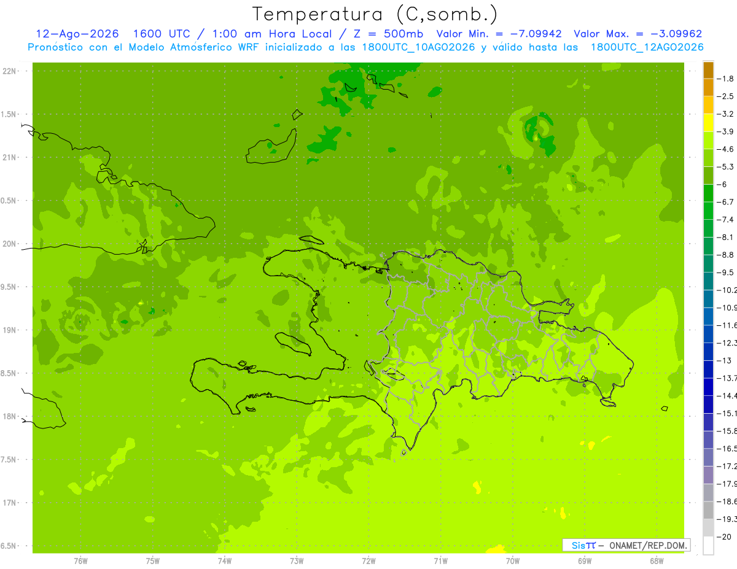This screenshot has width=737, height=569.
Task: Click the title 'Temperatura (C,somb.)'
Action: 375,14
